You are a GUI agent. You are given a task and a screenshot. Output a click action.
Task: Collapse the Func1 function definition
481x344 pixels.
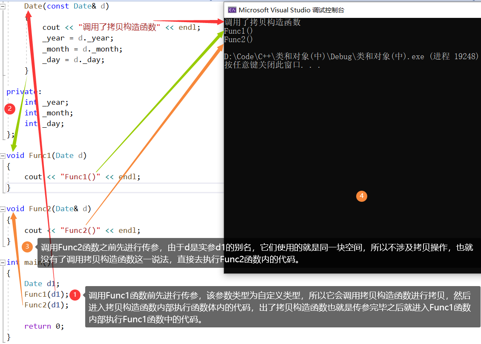point(2,155)
